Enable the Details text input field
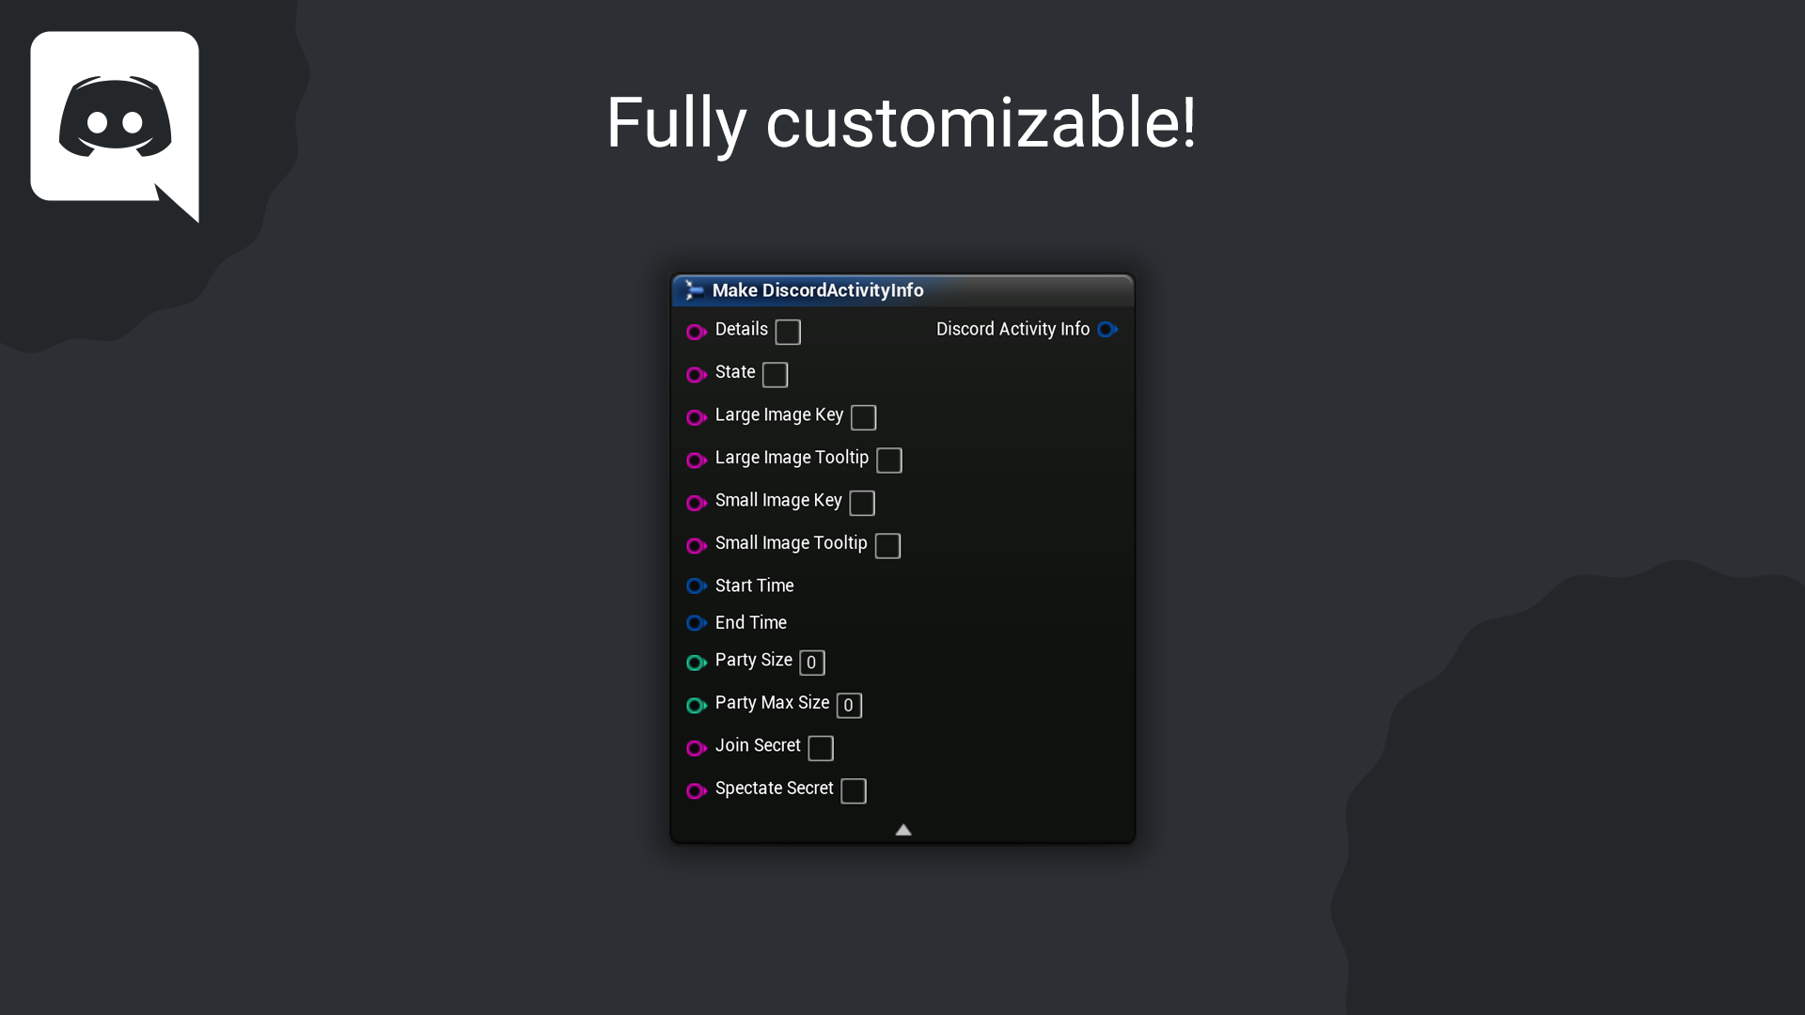Image resolution: width=1805 pixels, height=1015 pixels. (787, 331)
